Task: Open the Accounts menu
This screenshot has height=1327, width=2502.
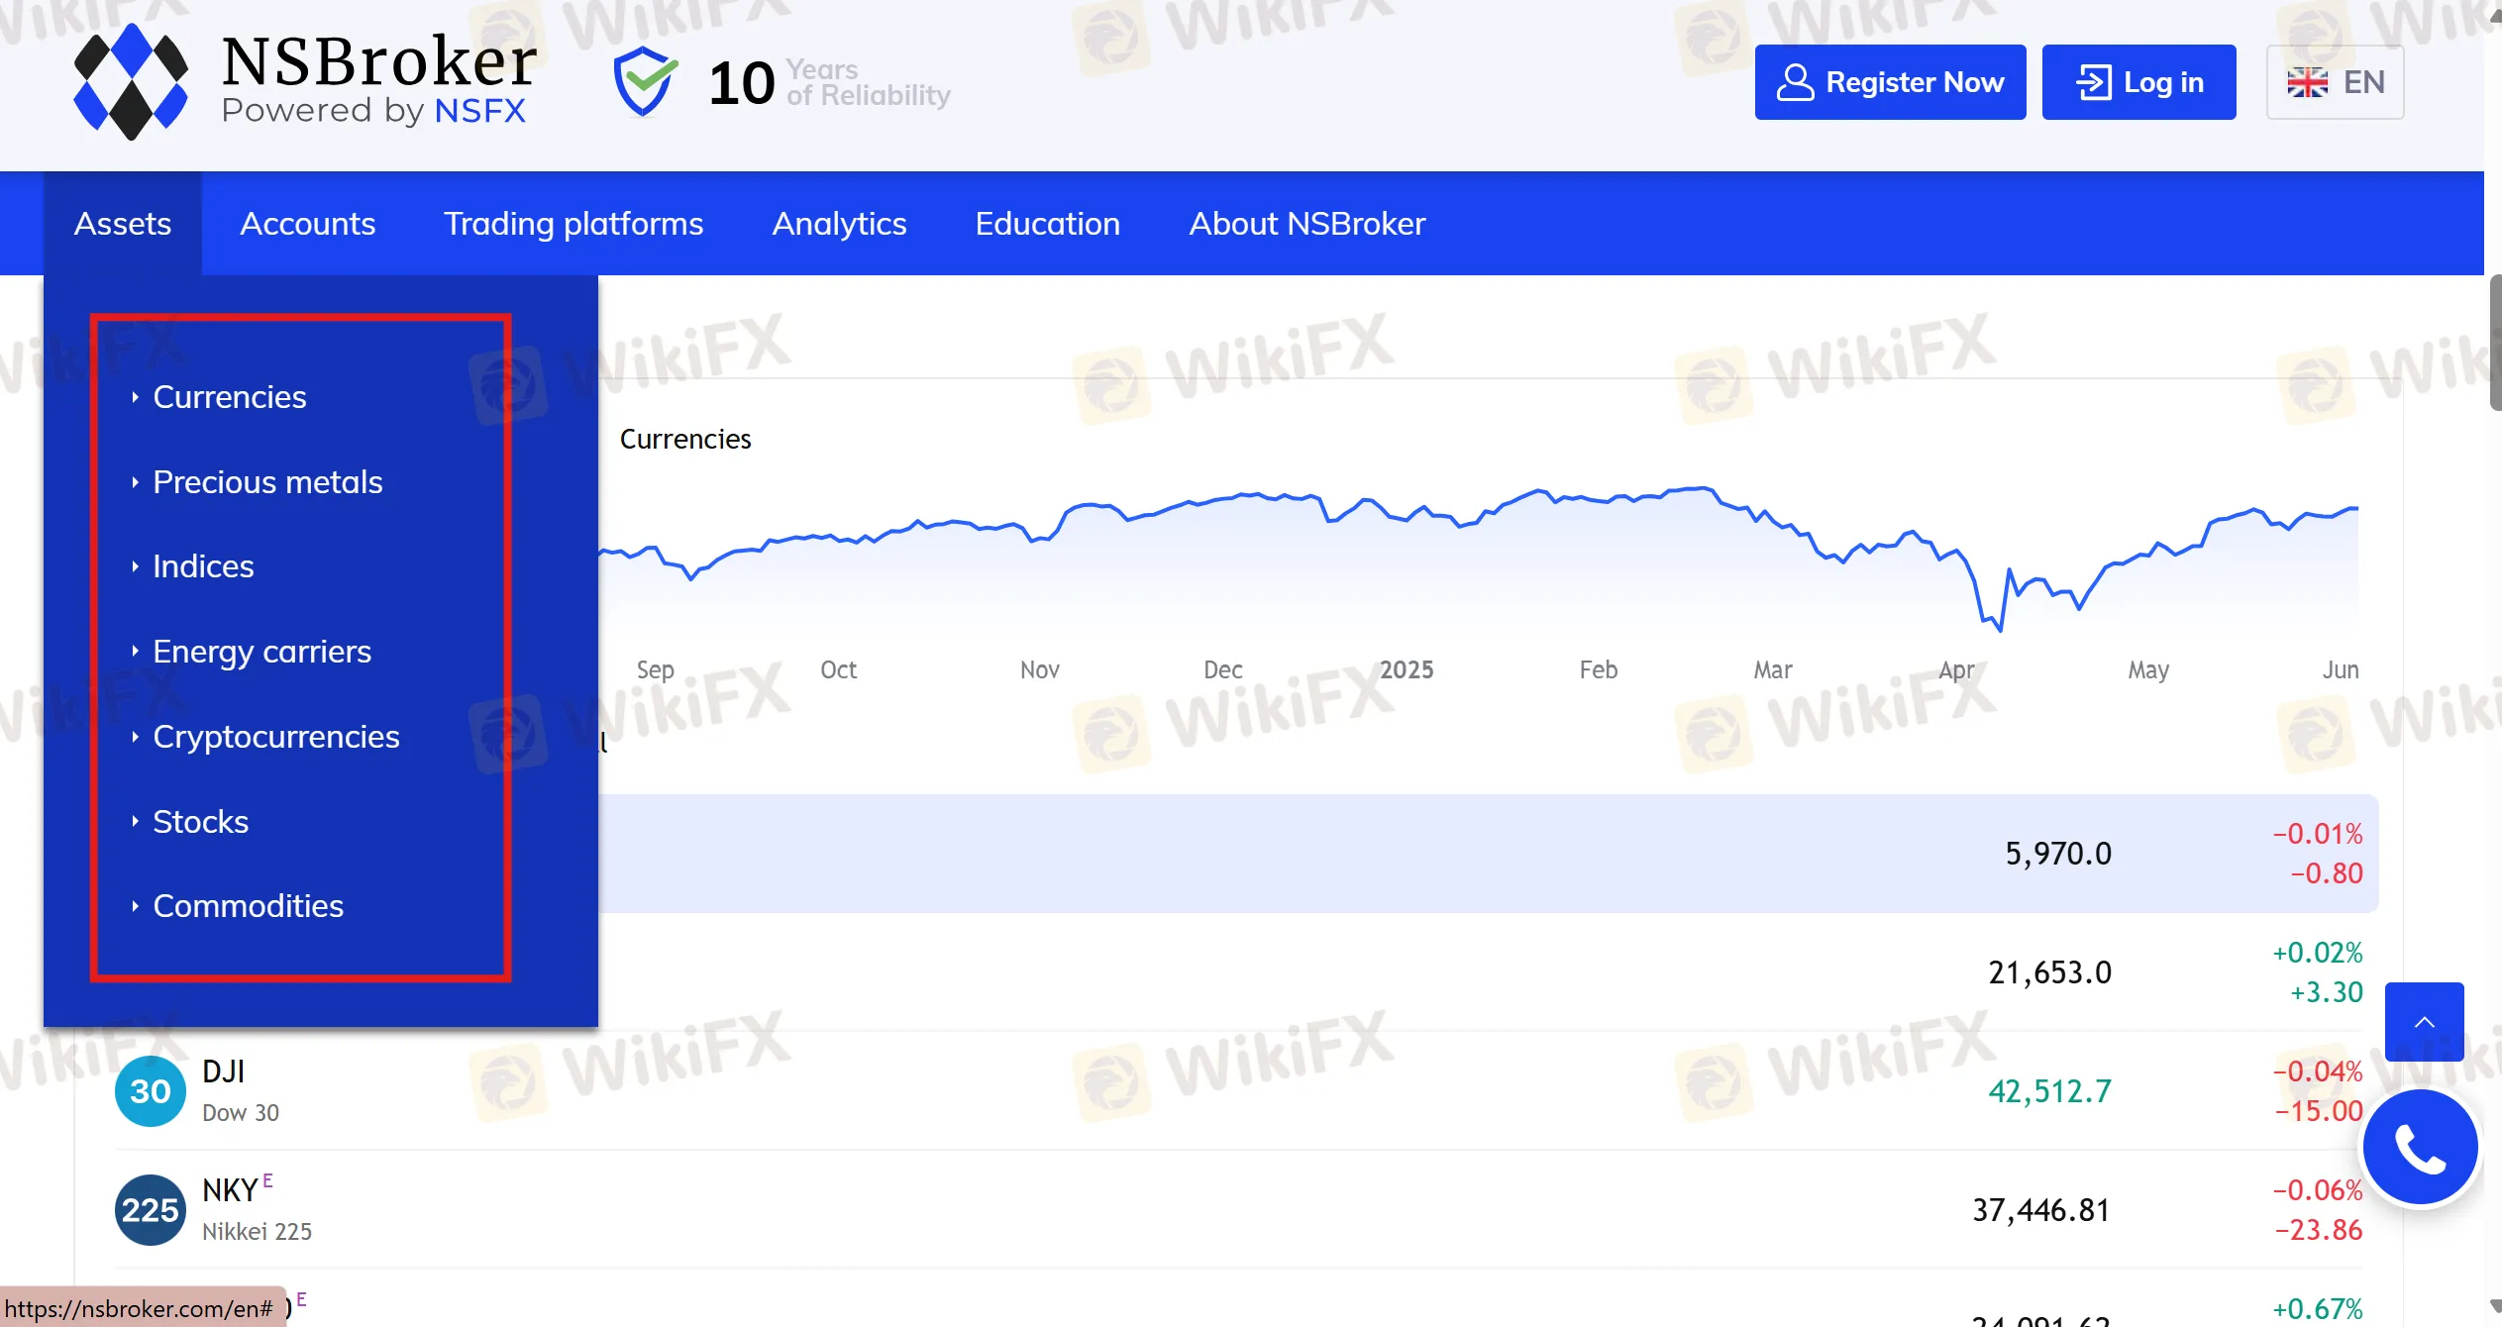Action: (x=308, y=224)
